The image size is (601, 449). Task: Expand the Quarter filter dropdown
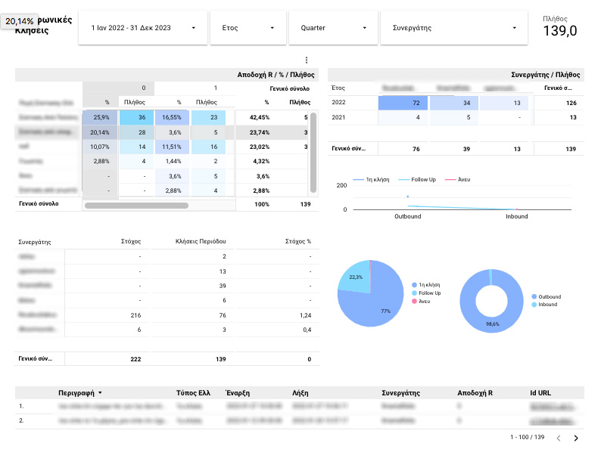[x=333, y=28]
